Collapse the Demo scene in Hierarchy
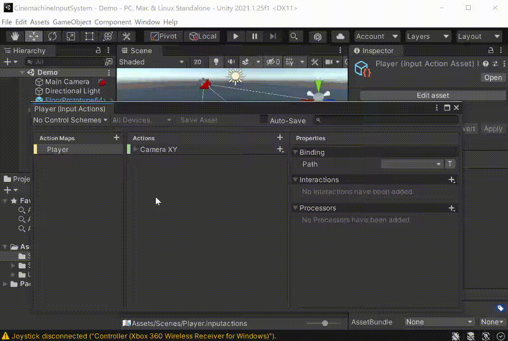 click(x=22, y=72)
